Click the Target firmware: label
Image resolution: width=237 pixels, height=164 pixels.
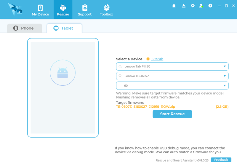(130, 103)
